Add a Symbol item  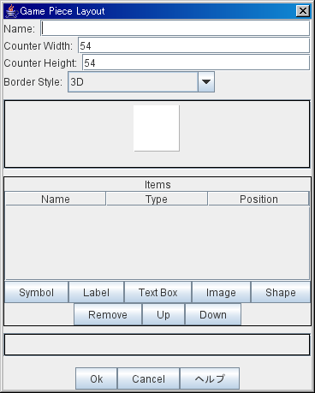(x=36, y=292)
